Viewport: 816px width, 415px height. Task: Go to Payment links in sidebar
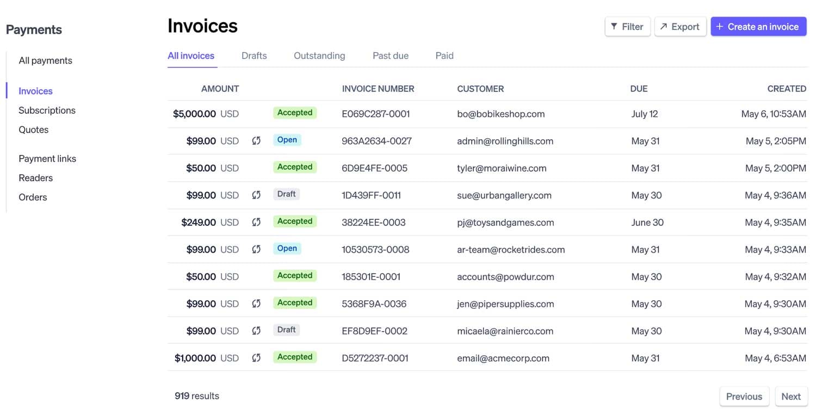click(47, 159)
